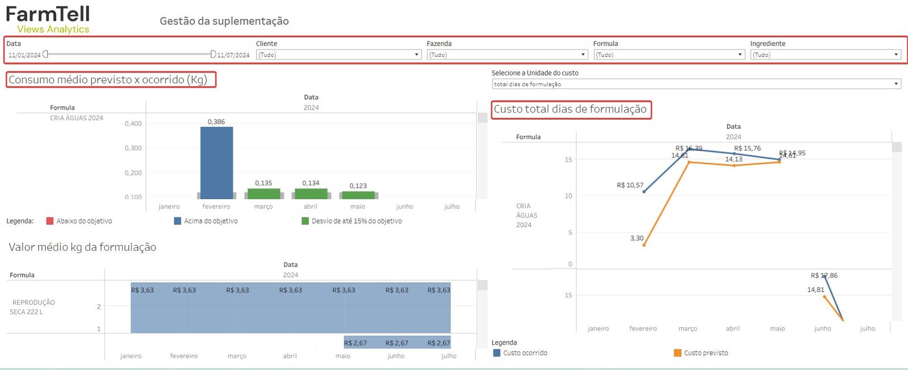Select green Desvio de até 15% legend square
The height and width of the screenshot is (370, 908).
coord(305,221)
